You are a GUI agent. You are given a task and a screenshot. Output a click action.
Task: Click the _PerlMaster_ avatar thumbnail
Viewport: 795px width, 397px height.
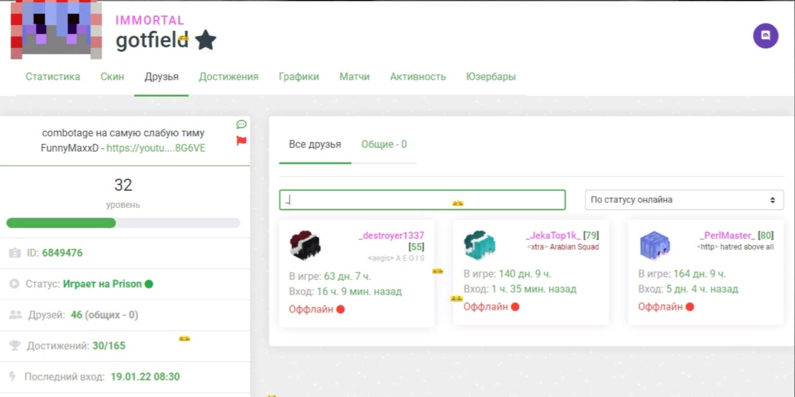[x=654, y=245]
